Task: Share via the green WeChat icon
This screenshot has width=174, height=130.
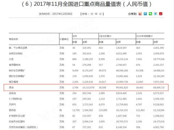Action: point(150,14)
